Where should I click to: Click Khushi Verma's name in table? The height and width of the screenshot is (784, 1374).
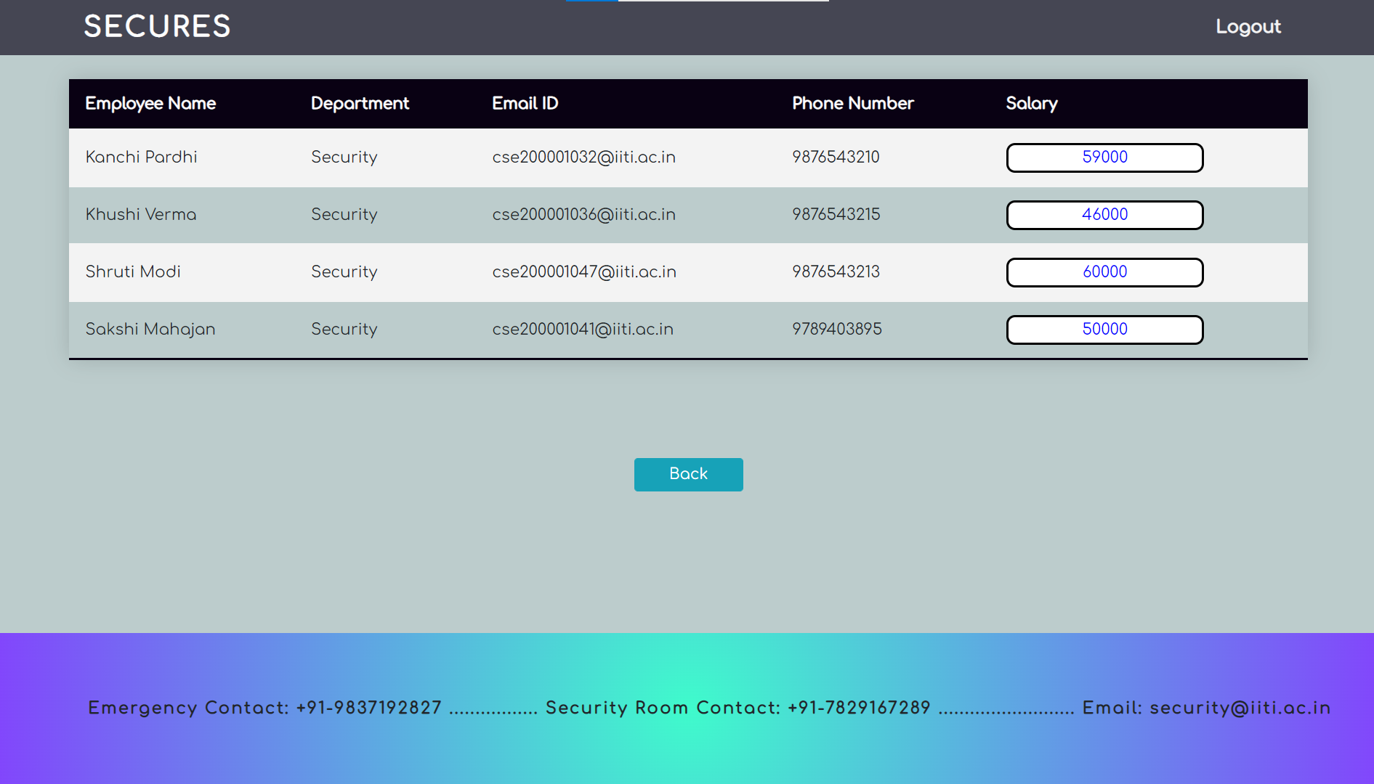click(x=140, y=215)
